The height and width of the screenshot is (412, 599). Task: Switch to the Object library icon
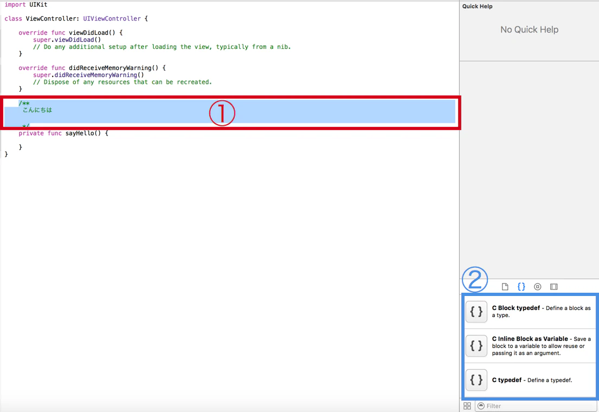(x=538, y=287)
